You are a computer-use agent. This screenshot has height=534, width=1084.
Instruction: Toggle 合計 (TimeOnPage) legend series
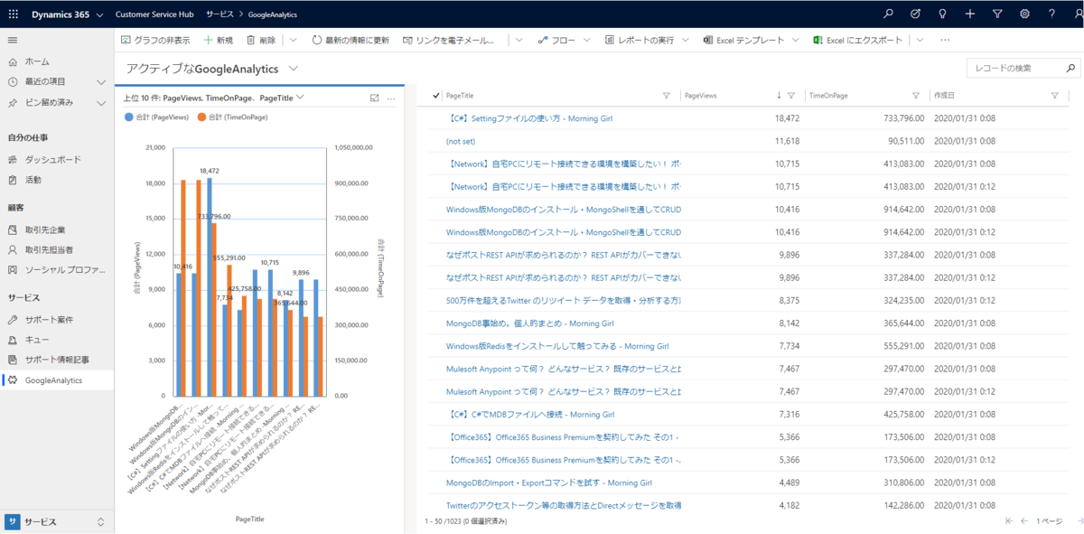pyautogui.click(x=233, y=117)
